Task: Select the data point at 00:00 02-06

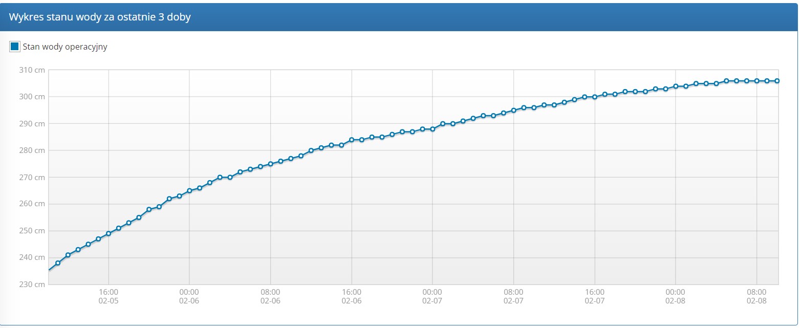Action: coord(189,190)
